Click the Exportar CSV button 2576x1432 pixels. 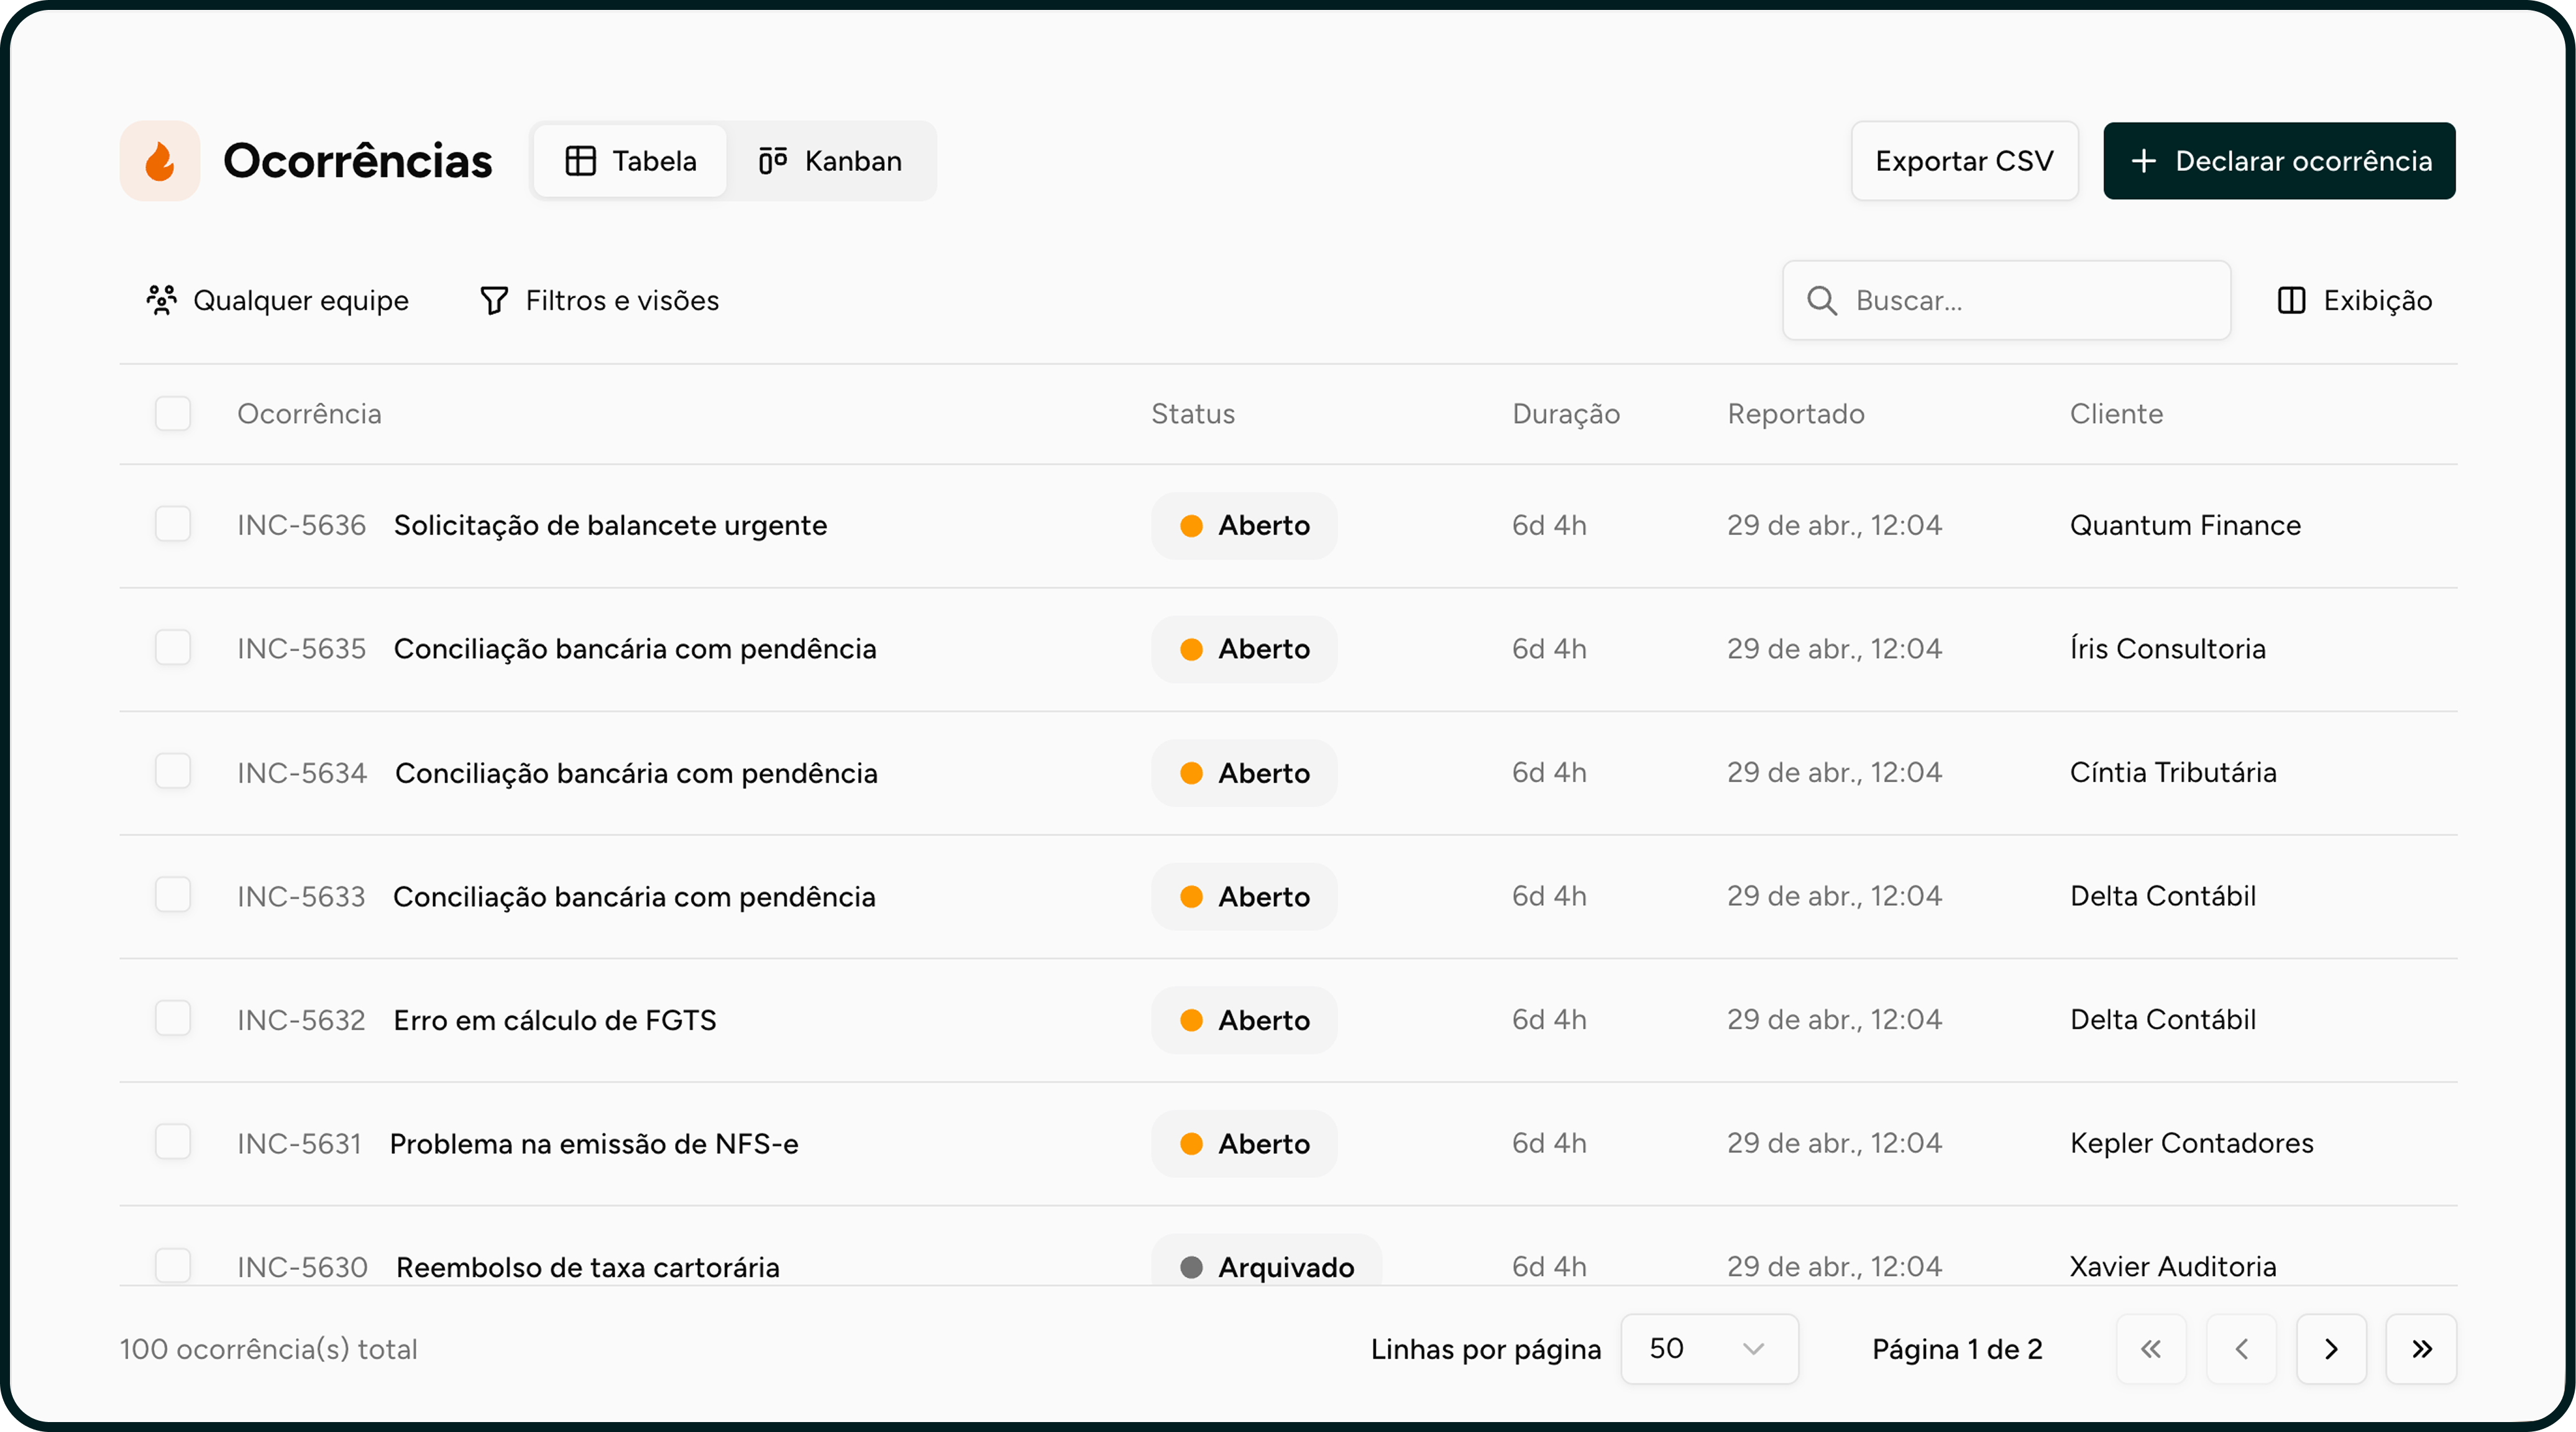(x=1964, y=161)
